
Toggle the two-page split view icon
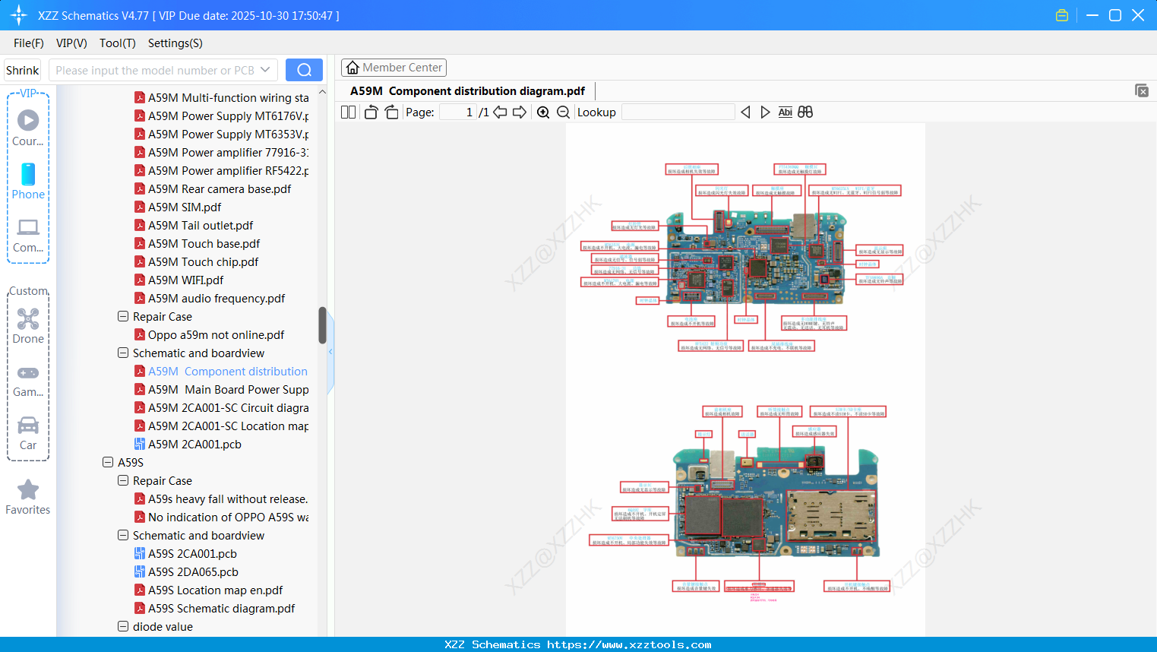(348, 112)
